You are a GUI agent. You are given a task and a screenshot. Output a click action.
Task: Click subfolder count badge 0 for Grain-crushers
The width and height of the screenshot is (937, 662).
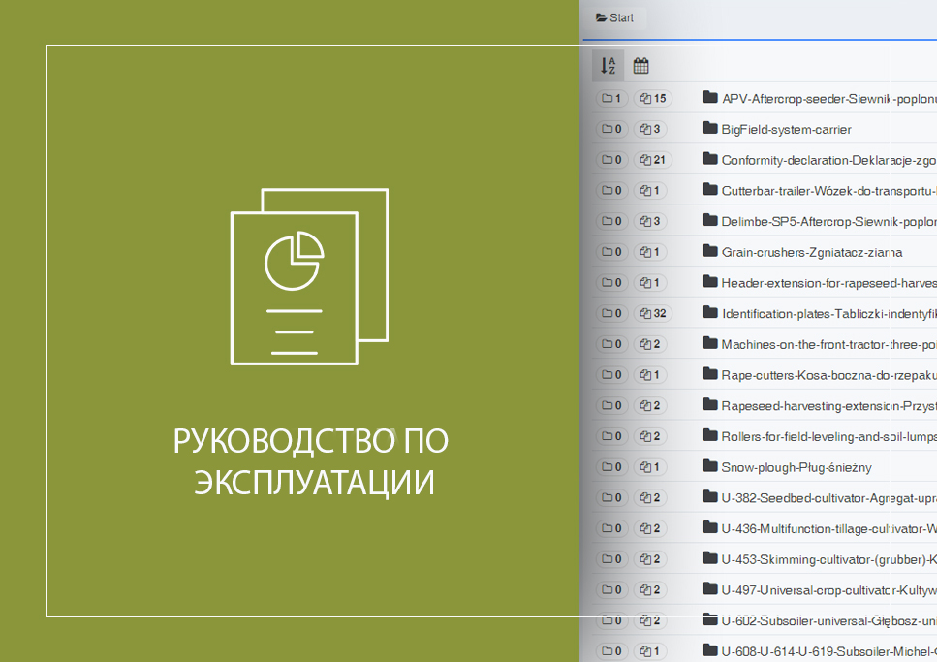point(611,252)
